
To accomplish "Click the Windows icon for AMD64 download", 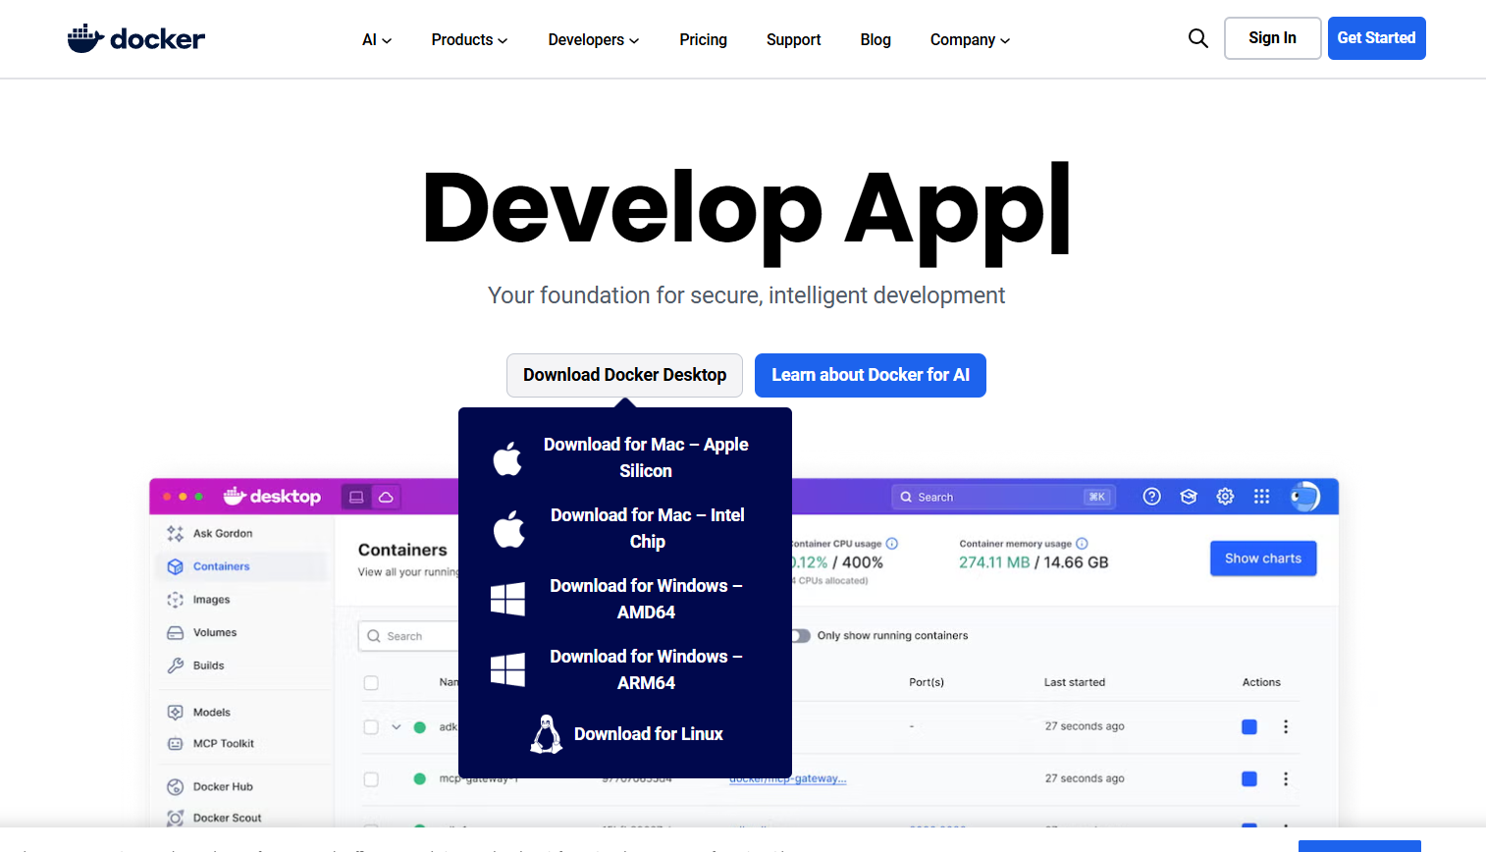I will 507,599.
